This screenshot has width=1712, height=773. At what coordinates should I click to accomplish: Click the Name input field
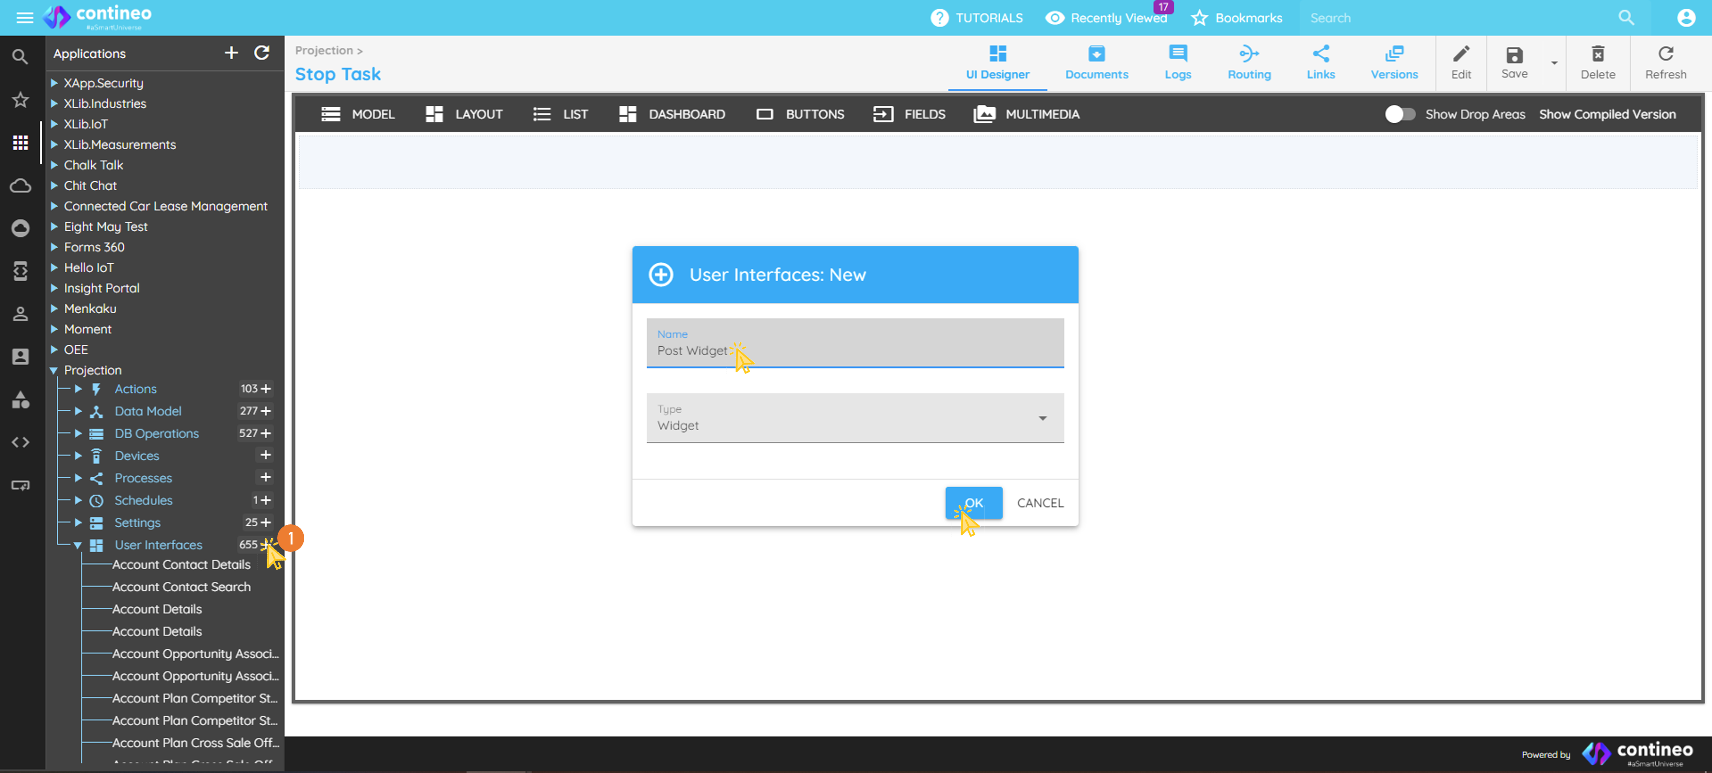point(854,351)
